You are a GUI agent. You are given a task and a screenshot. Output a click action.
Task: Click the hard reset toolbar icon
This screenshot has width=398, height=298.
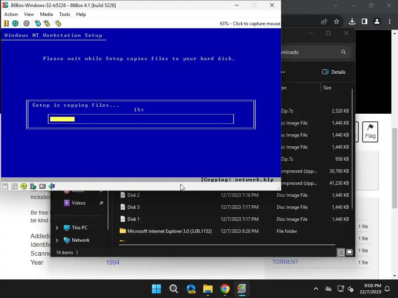click(x=15, y=24)
